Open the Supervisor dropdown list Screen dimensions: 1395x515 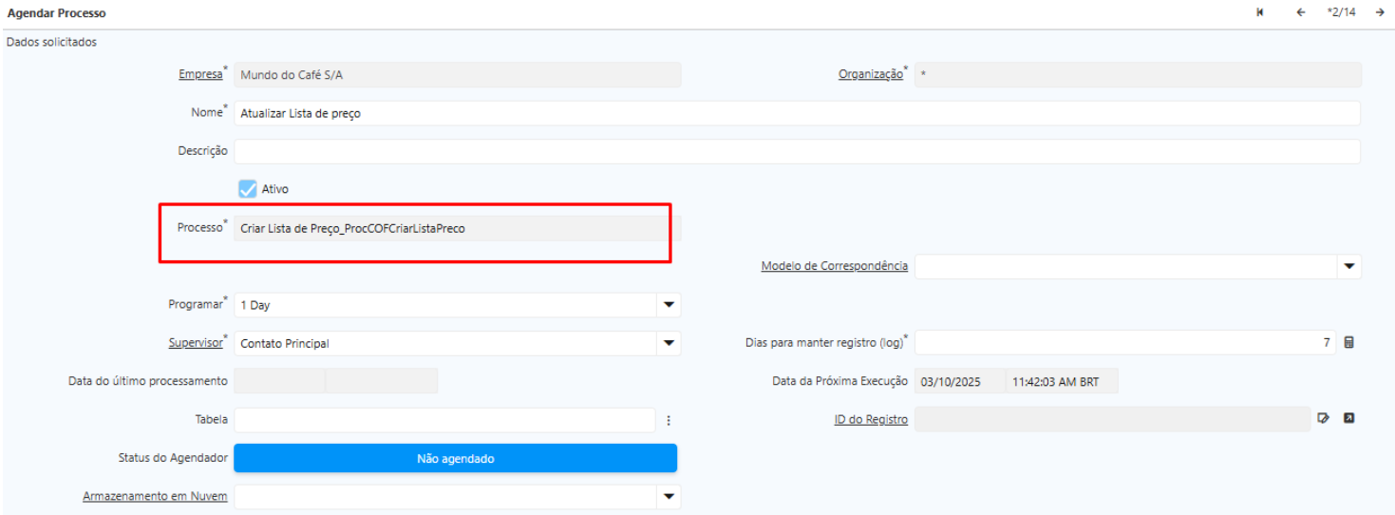click(669, 343)
